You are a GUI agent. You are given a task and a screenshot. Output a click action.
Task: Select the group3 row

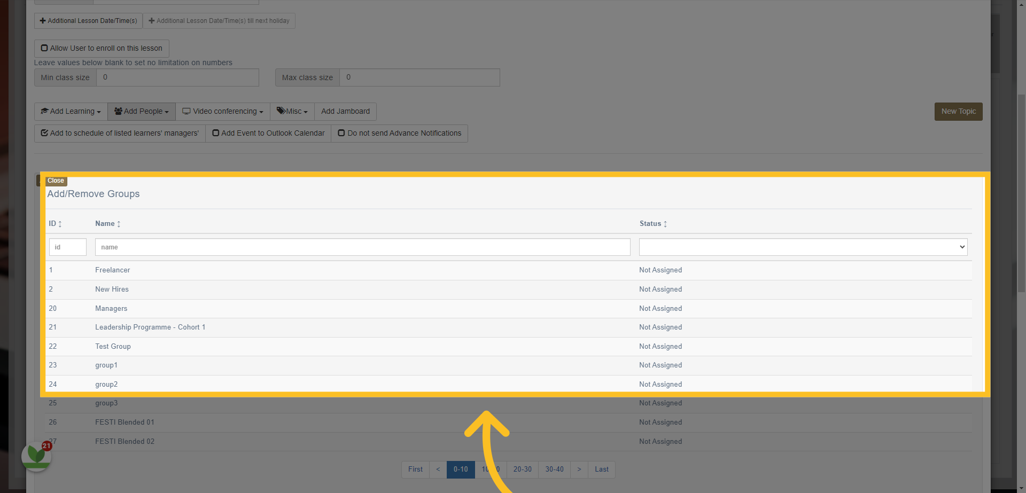(x=509, y=403)
